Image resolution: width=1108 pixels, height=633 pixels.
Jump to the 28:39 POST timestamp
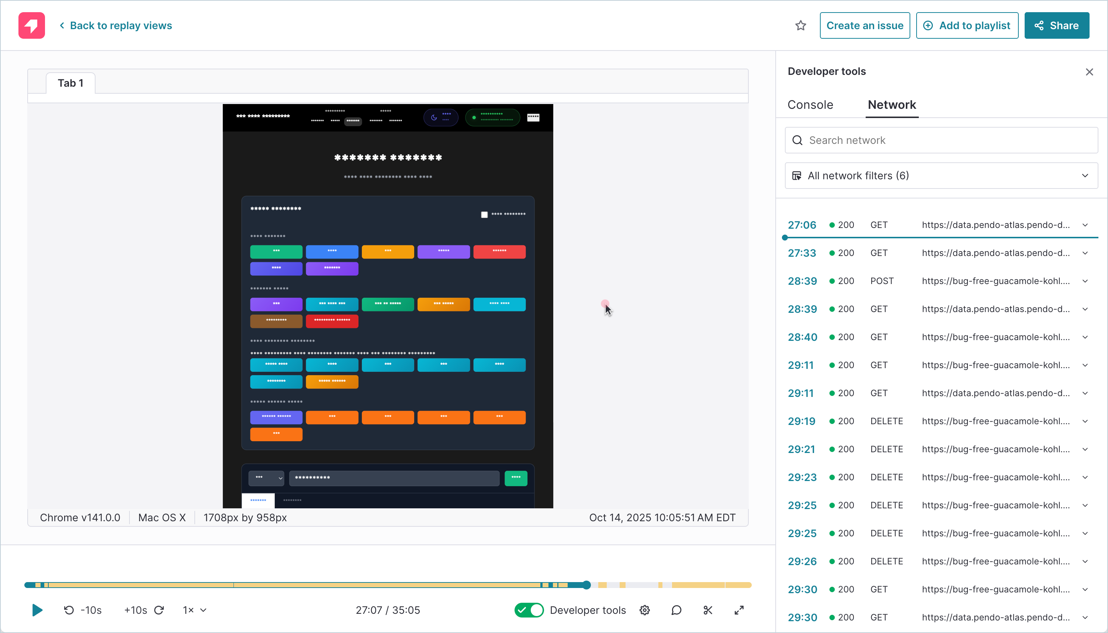point(802,281)
